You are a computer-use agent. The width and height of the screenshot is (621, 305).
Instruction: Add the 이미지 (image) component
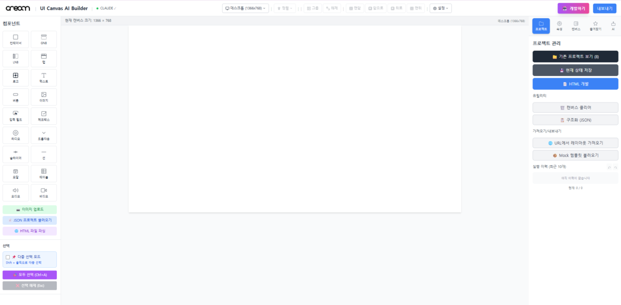tap(43, 97)
